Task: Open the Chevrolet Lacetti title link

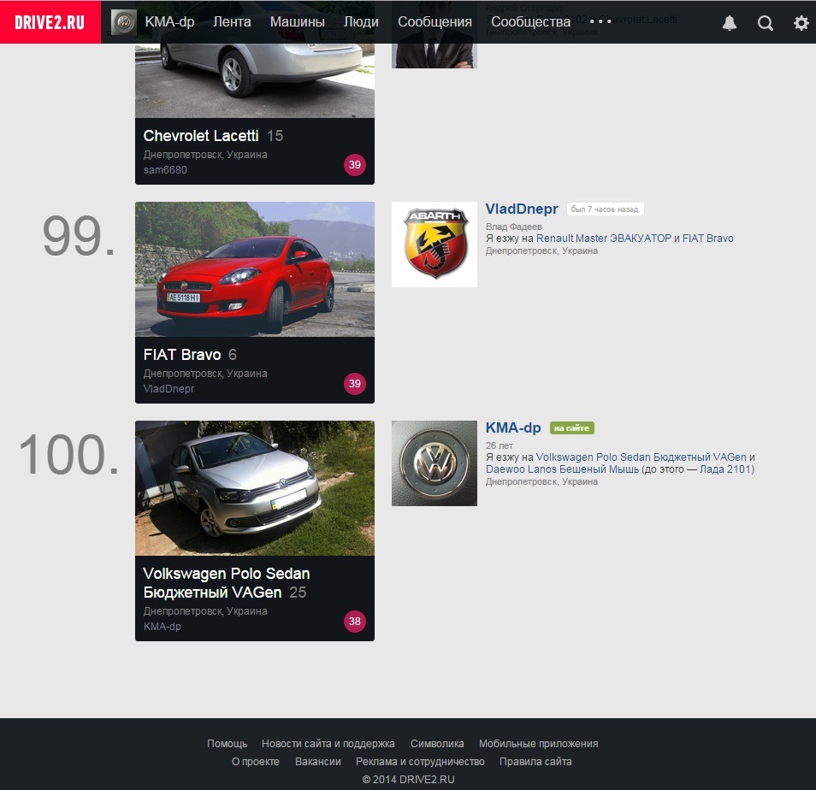Action: pos(201,136)
